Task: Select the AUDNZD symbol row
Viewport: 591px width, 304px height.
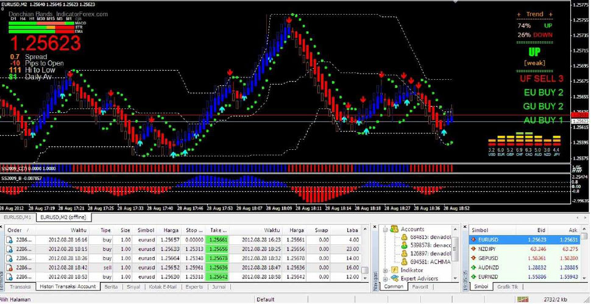Action: (525, 267)
